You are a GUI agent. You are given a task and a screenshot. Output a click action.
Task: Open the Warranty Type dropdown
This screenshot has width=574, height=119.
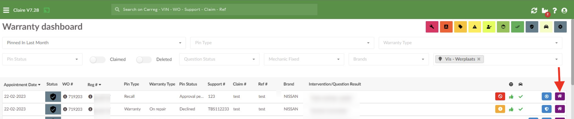(470, 43)
